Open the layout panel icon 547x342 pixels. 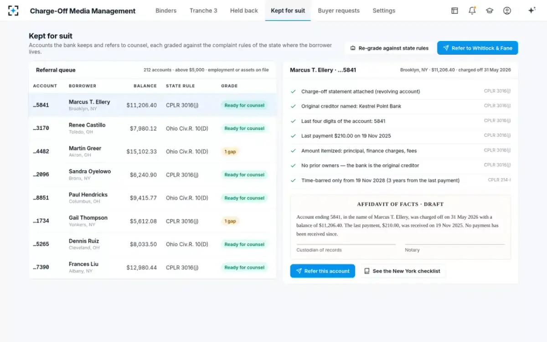[x=454, y=10]
